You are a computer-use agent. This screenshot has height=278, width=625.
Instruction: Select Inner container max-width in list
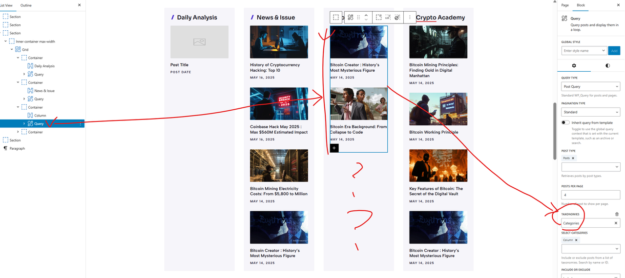35,41
